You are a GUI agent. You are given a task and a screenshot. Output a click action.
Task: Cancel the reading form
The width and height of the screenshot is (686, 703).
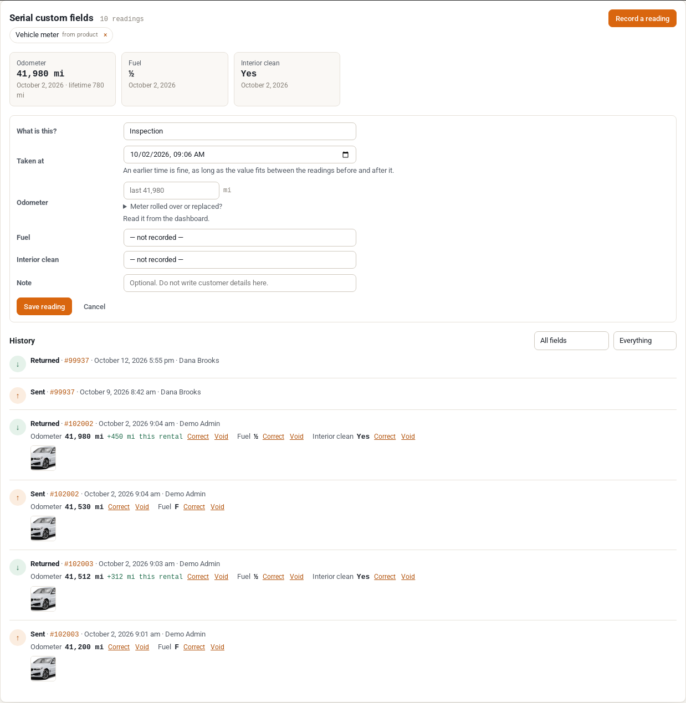94,306
